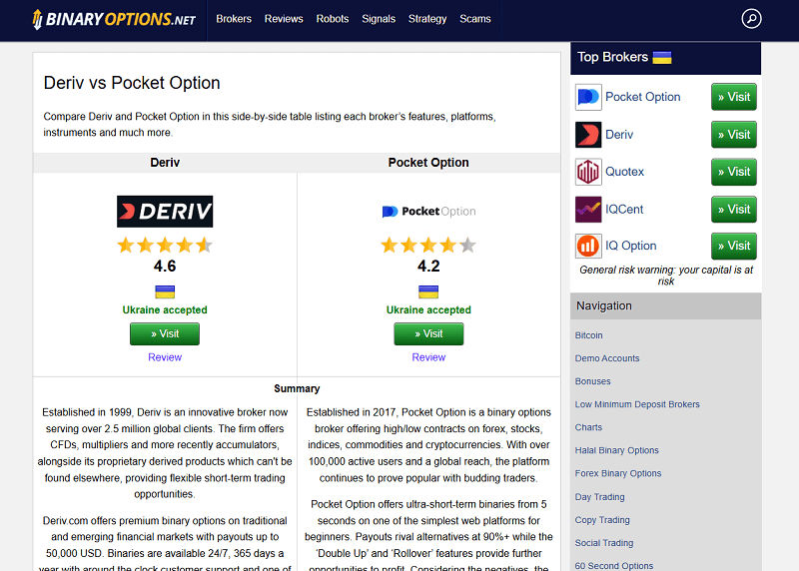Click the large DERIV logo in comparison table
799x571 pixels.
click(x=165, y=212)
